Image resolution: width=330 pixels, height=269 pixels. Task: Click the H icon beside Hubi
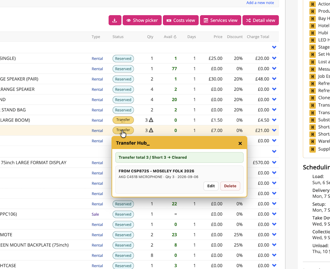312,33
